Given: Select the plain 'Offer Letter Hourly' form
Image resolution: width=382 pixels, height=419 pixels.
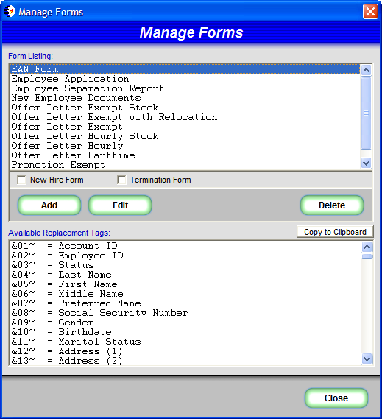Looking at the screenshot, I should (185, 146).
